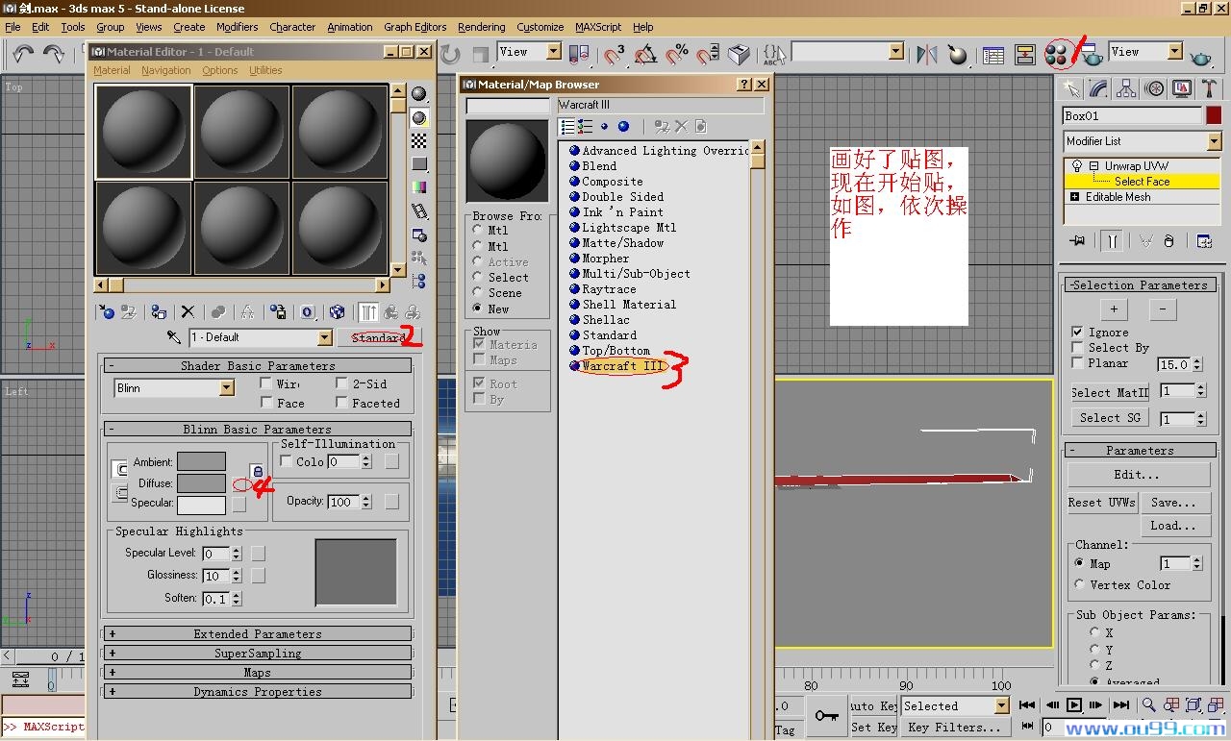Screen dimensions: 1231x741
Task: Enable the Wire checkbox
Action: click(266, 383)
